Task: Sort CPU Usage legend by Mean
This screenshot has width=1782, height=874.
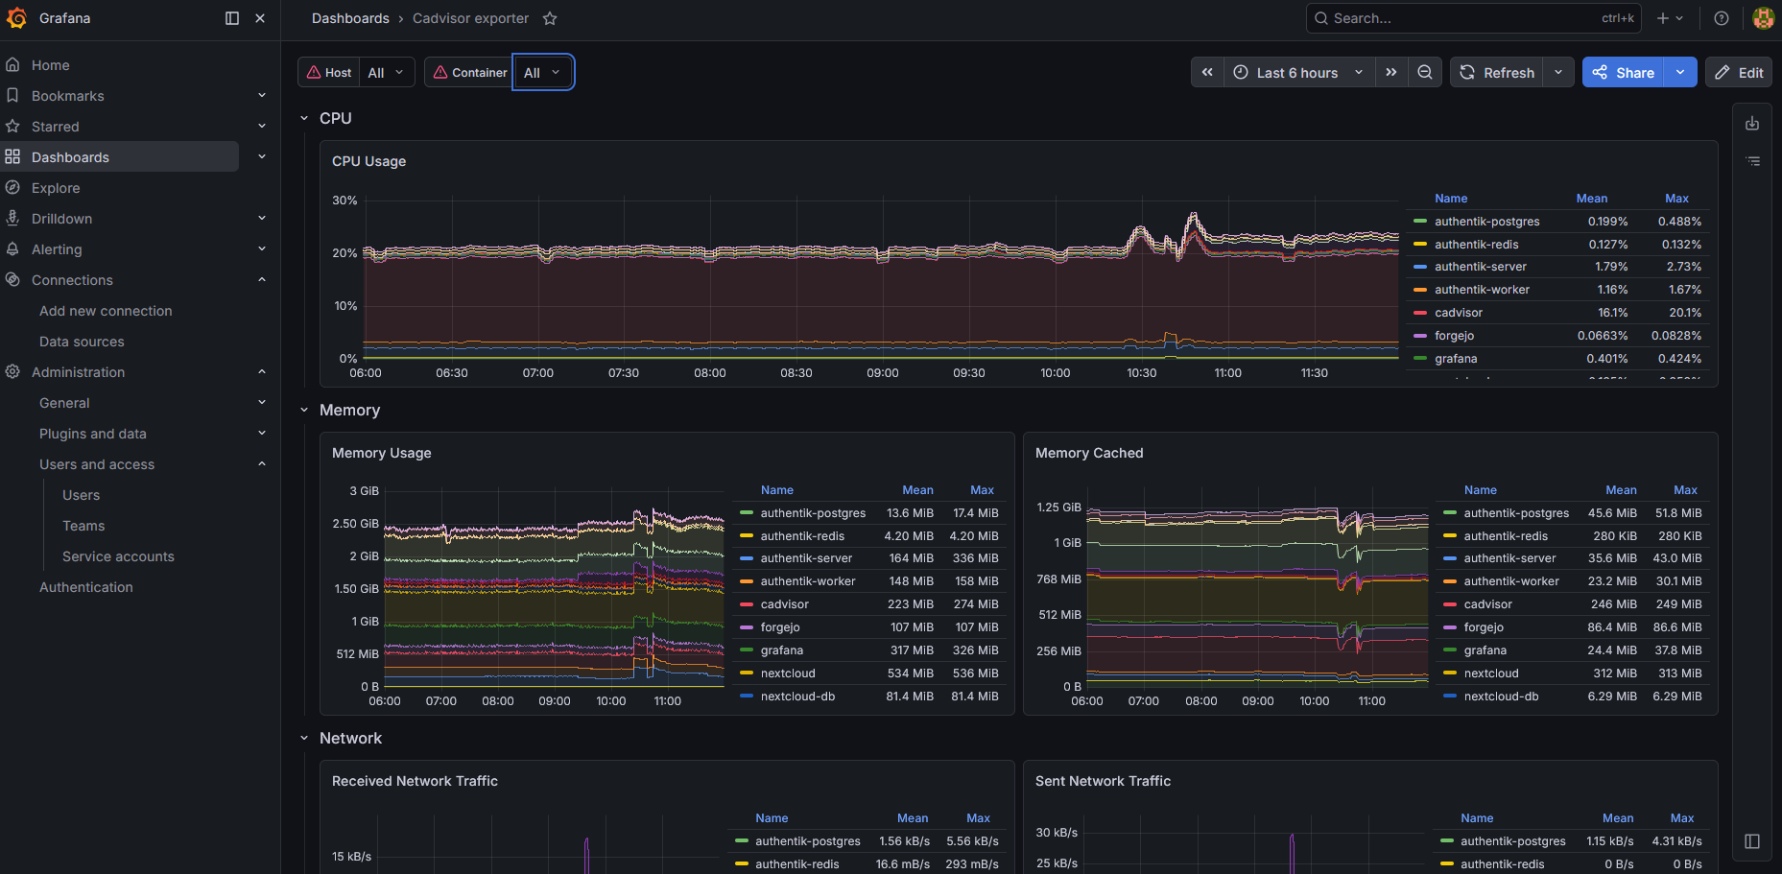Action: (1592, 199)
